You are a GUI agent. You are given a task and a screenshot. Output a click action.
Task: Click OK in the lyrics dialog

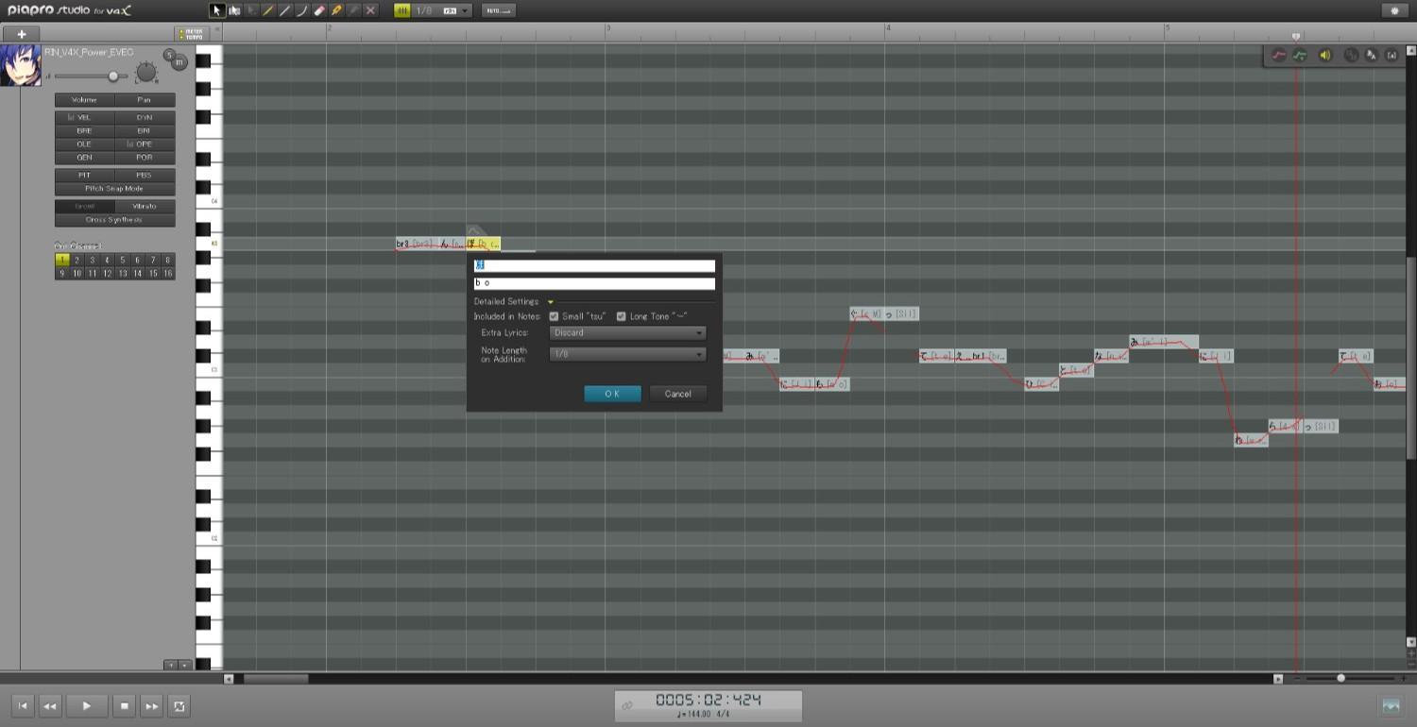click(x=612, y=394)
